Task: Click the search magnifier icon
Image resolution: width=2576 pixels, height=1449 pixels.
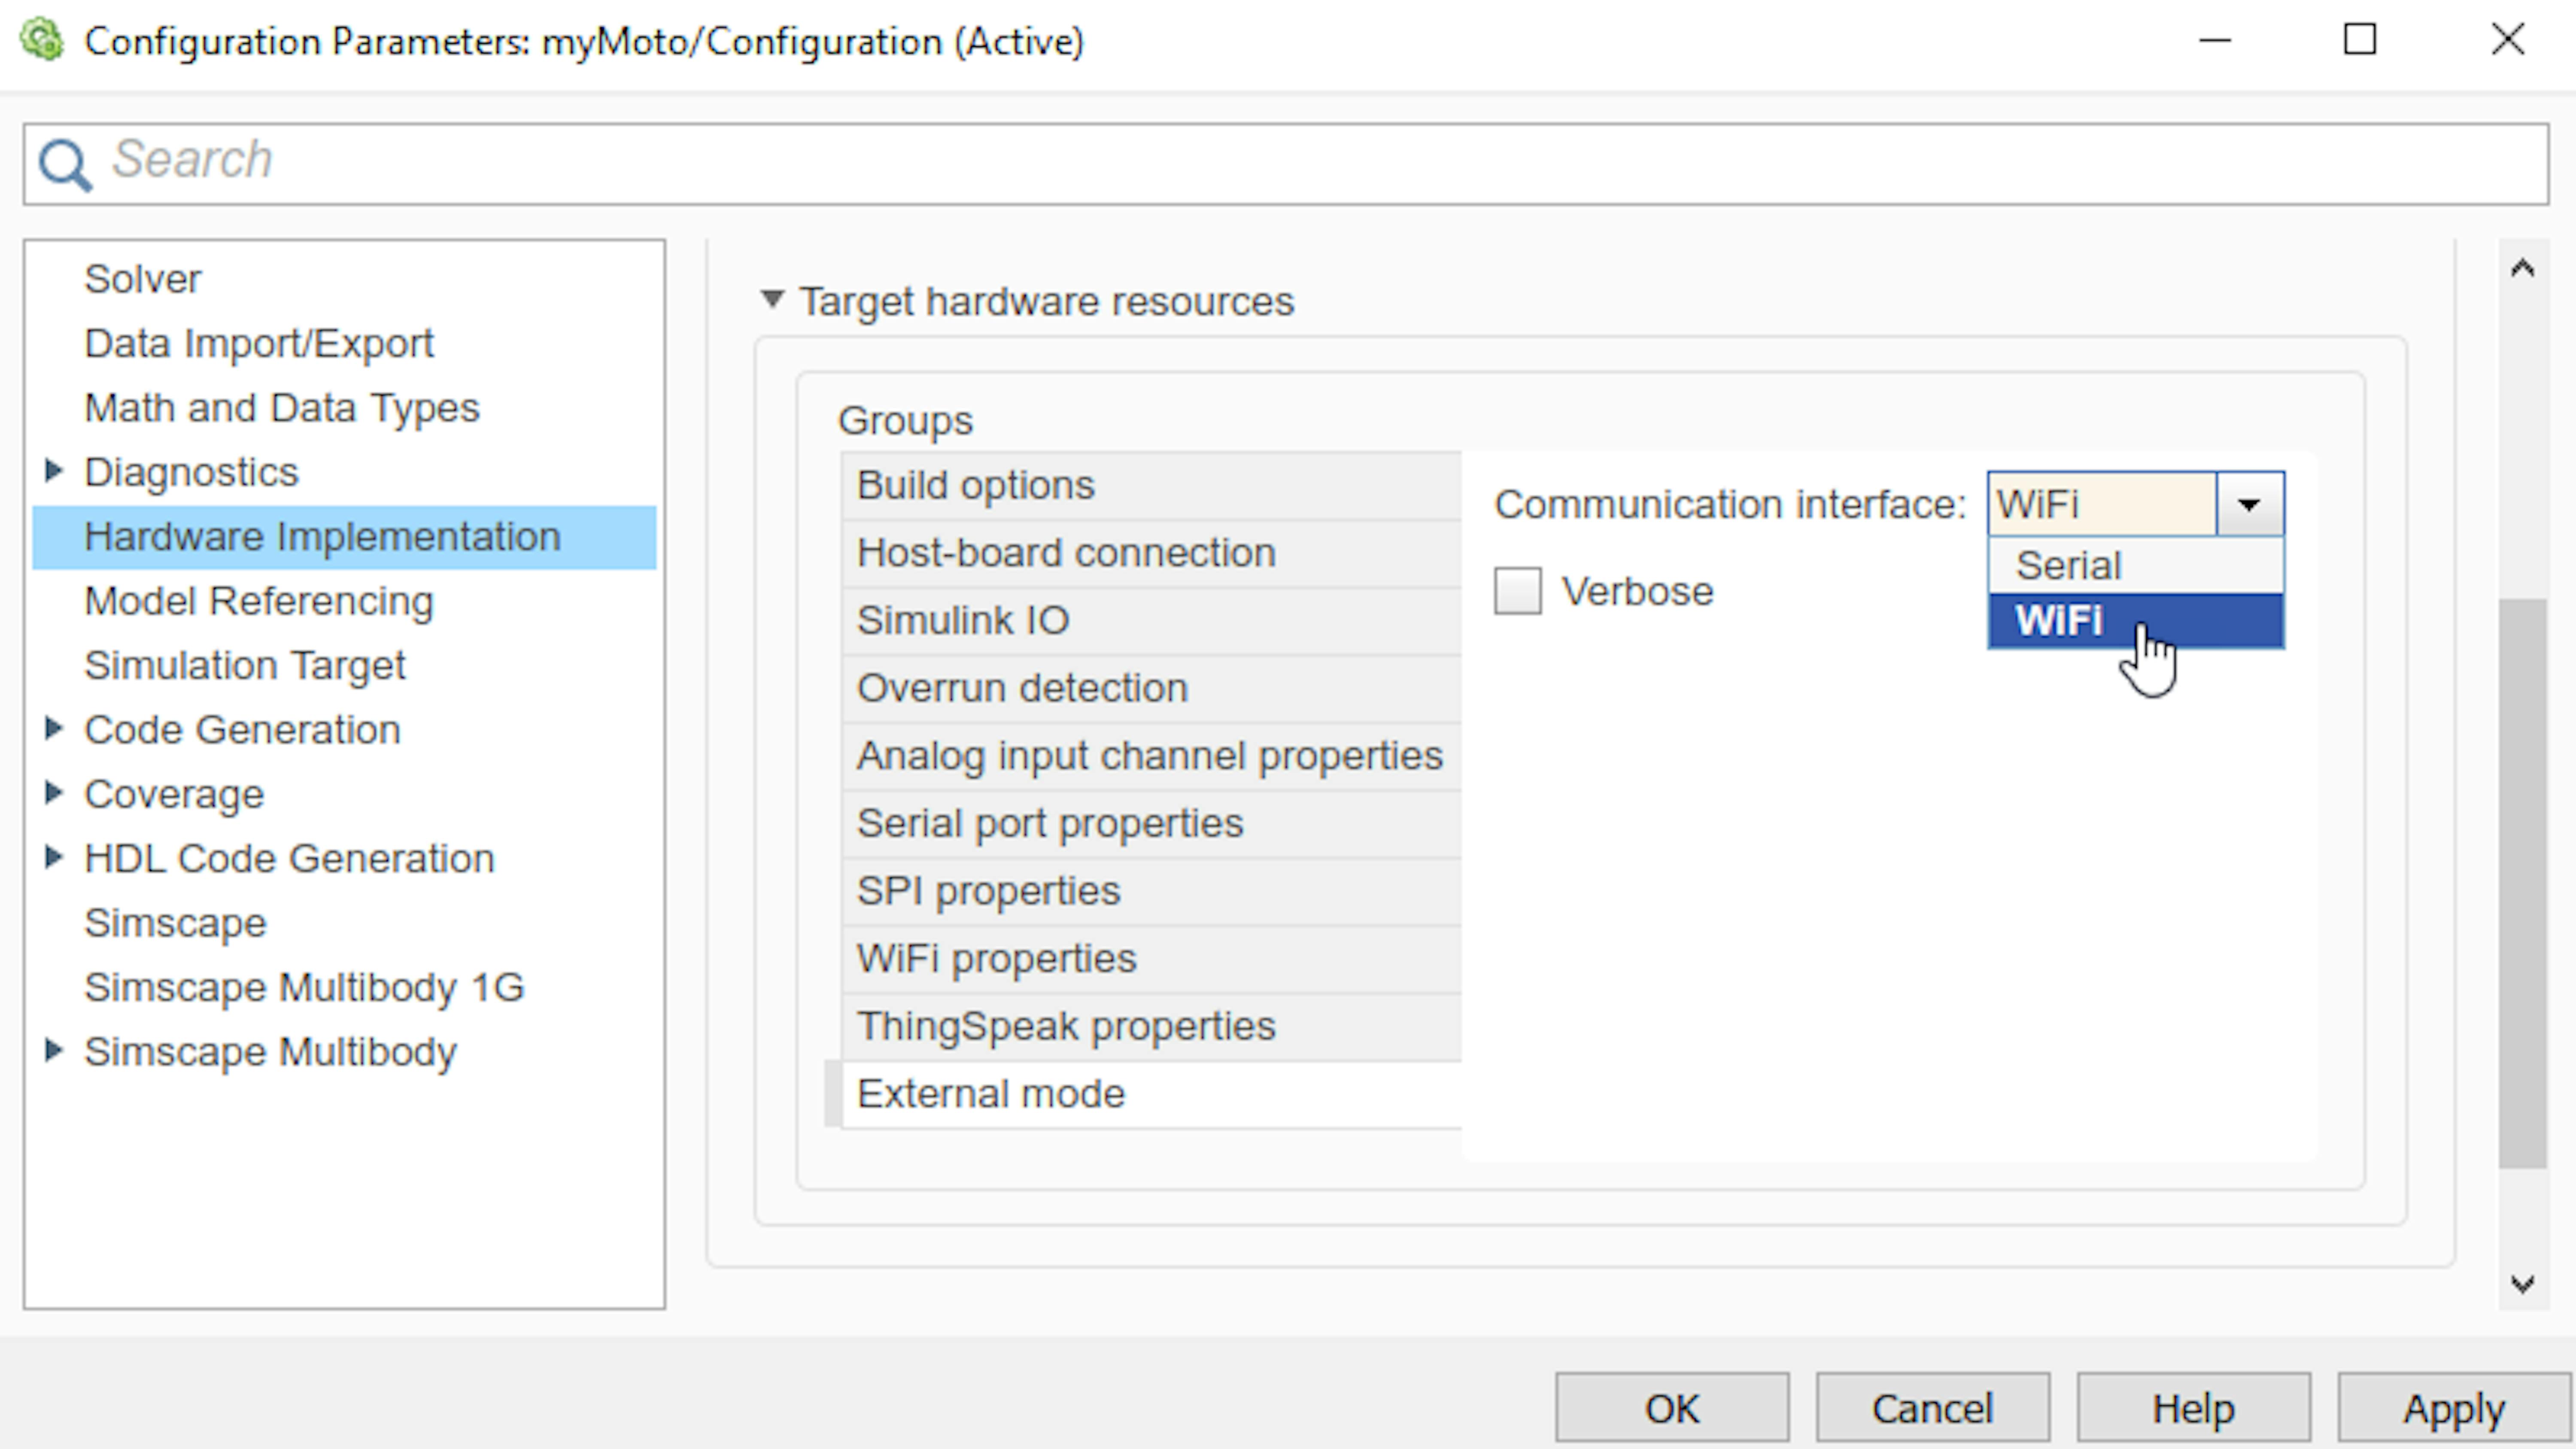Action: tap(65, 164)
